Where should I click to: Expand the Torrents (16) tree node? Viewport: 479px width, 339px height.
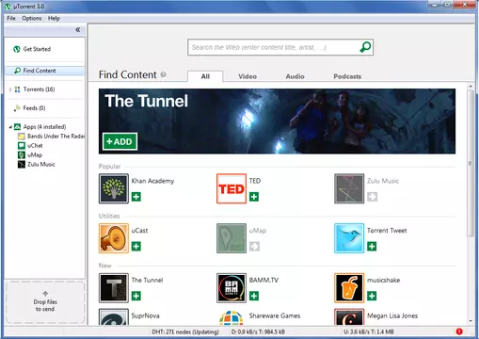tap(10, 89)
